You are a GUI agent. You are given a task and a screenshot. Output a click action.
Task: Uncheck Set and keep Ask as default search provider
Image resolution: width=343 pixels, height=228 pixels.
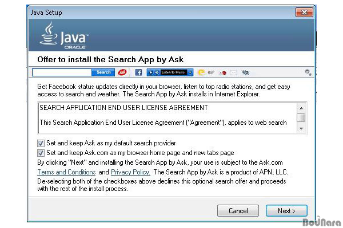pyautogui.click(x=41, y=143)
